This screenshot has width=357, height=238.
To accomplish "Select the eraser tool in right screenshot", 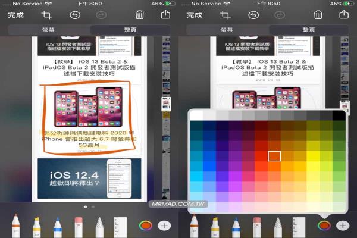I will pos(257,227).
